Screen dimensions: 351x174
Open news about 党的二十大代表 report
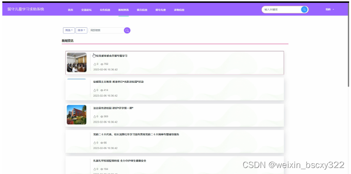click(136, 135)
